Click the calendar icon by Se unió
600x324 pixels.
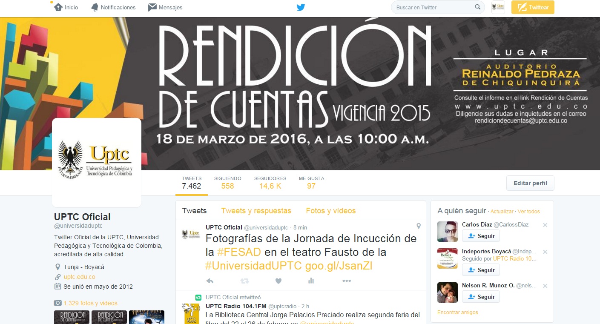(x=57, y=287)
